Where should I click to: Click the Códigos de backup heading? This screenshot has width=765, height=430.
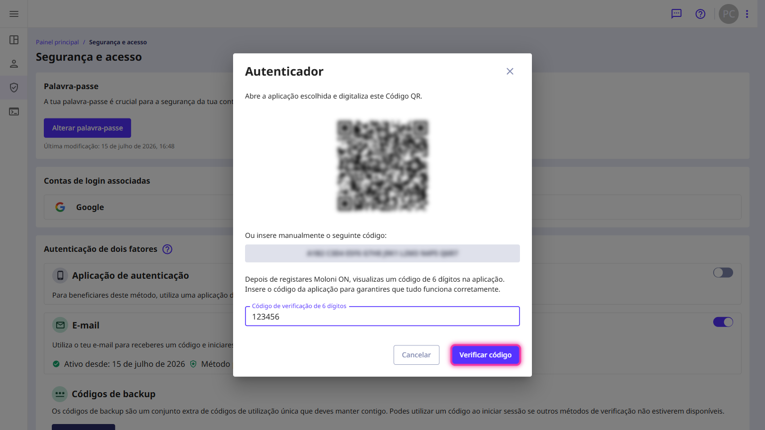click(114, 394)
